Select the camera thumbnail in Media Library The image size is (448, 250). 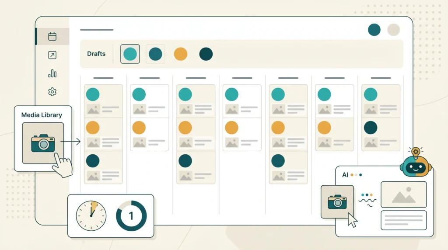[x=43, y=143]
